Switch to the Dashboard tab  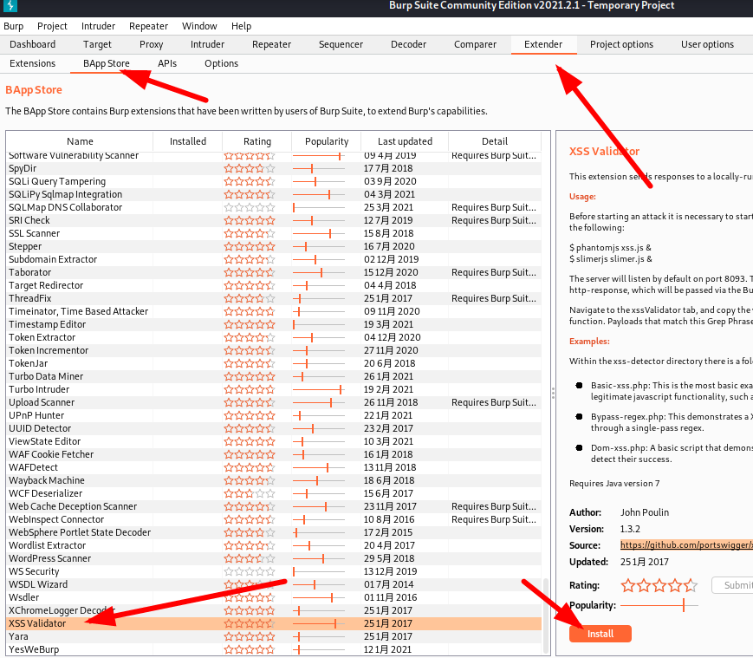pos(32,44)
